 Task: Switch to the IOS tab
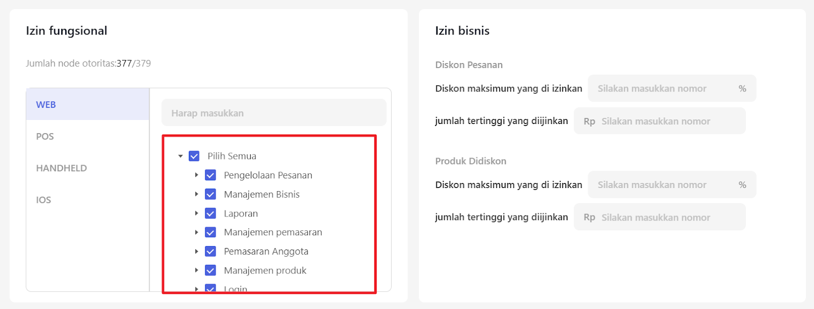43,200
